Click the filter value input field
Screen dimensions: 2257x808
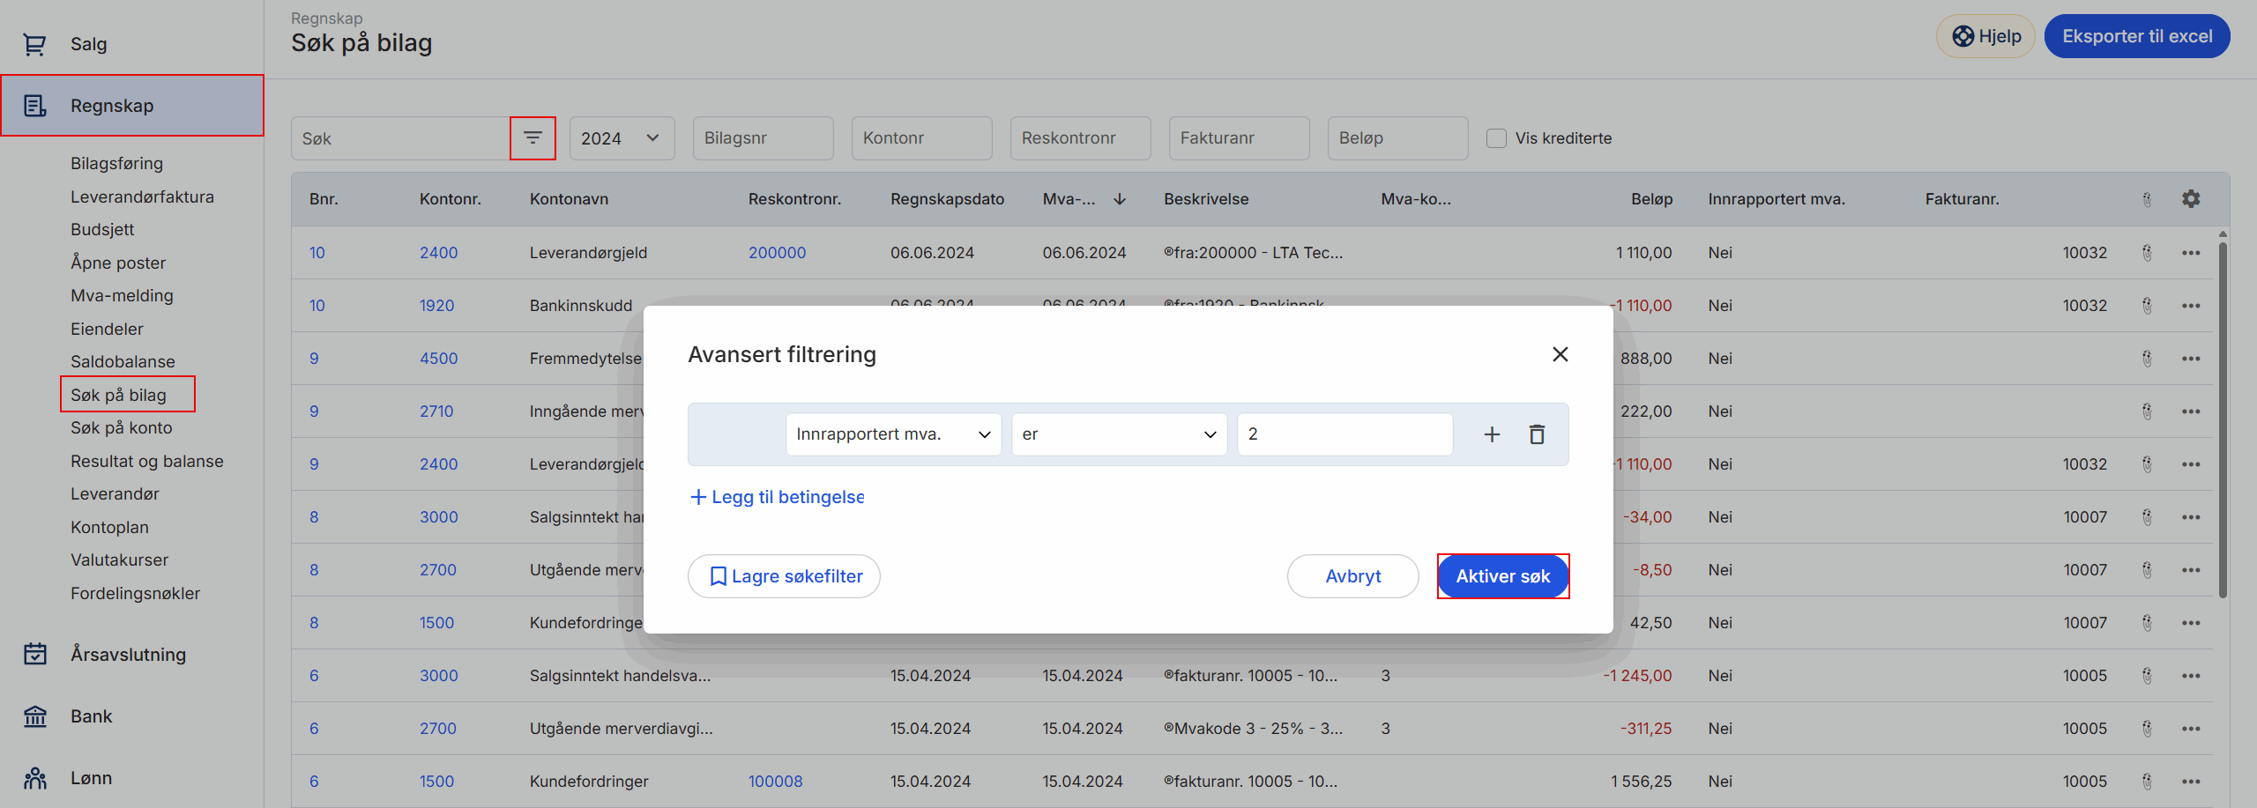(x=1345, y=434)
